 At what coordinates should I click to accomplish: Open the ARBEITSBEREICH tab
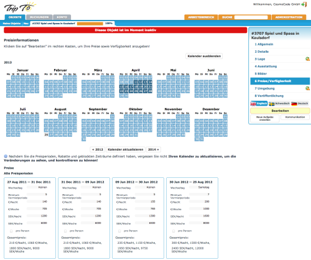[x=201, y=17]
